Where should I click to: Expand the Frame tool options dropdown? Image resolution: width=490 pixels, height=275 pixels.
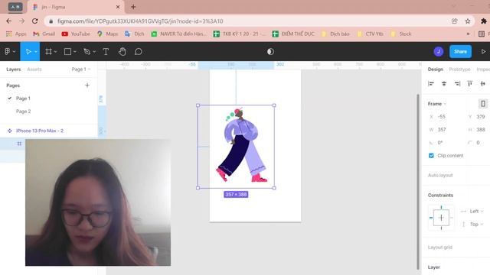tap(56, 52)
